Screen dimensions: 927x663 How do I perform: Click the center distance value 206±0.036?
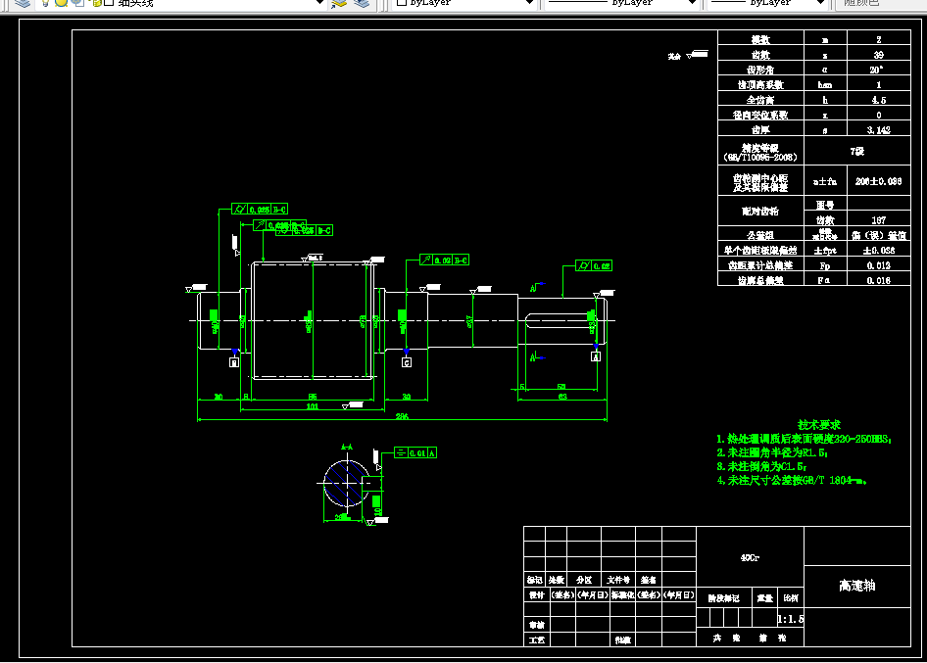tap(879, 181)
